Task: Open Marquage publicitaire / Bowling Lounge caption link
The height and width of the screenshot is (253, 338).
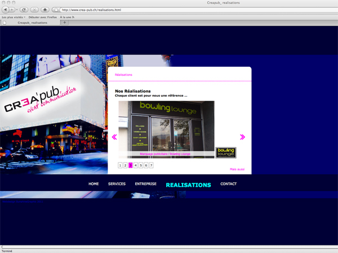Action: (x=165, y=154)
